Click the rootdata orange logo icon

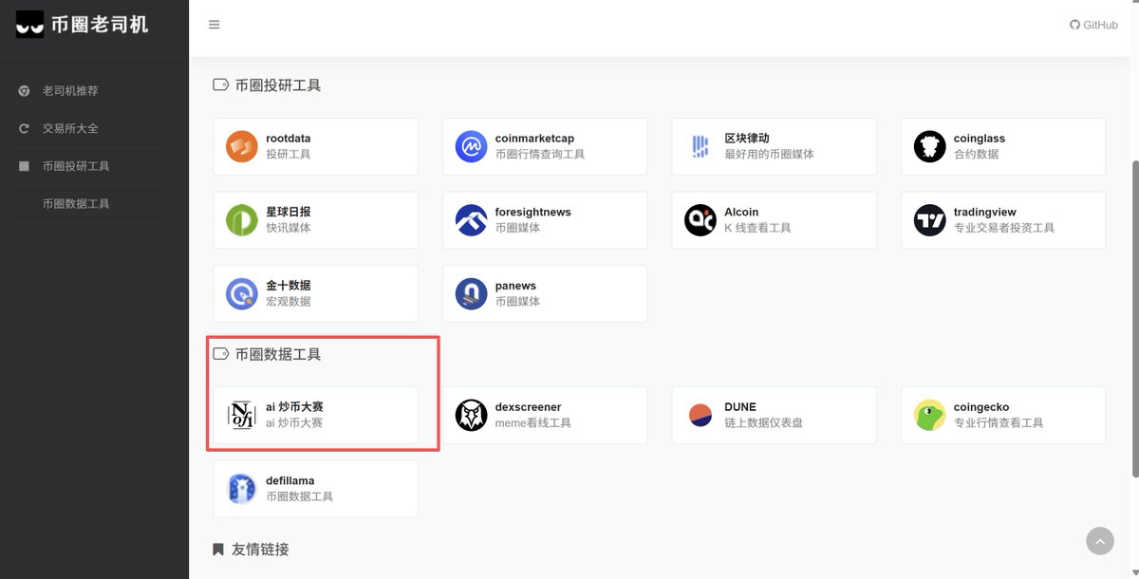click(x=242, y=146)
